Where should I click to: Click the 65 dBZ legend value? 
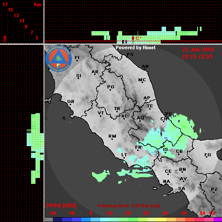point(212,213)
